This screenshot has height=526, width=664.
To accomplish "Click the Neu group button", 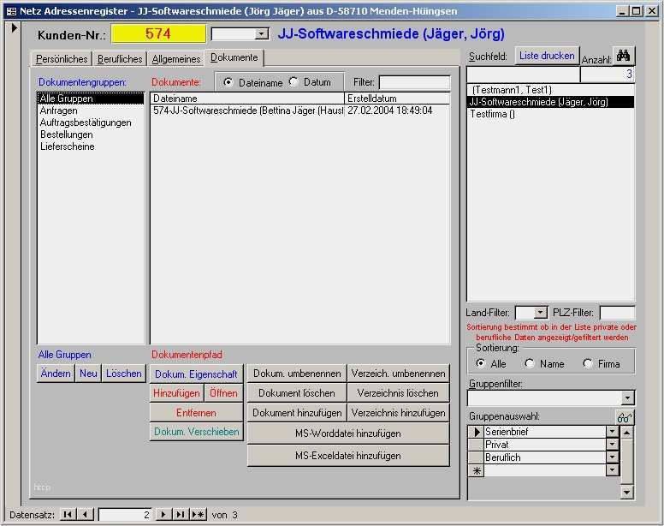I will [88, 374].
